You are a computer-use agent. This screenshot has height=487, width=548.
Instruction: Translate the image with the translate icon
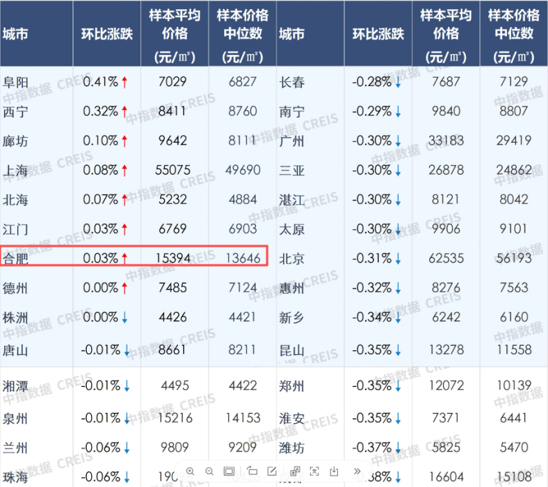pyautogui.click(x=295, y=471)
